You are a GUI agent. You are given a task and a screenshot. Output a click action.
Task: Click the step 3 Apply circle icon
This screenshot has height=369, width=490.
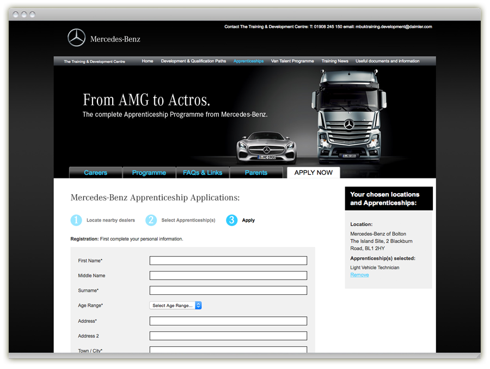[x=232, y=220]
